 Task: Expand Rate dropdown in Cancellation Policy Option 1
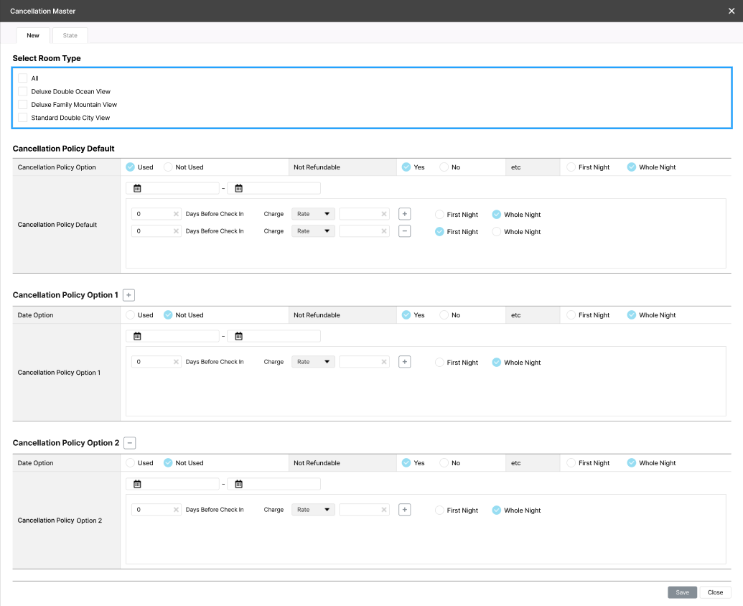click(313, 362)
